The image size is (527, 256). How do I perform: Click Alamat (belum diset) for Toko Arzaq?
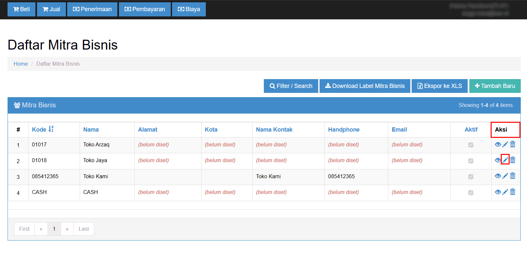pyautogui.click(x=153, y=144)
